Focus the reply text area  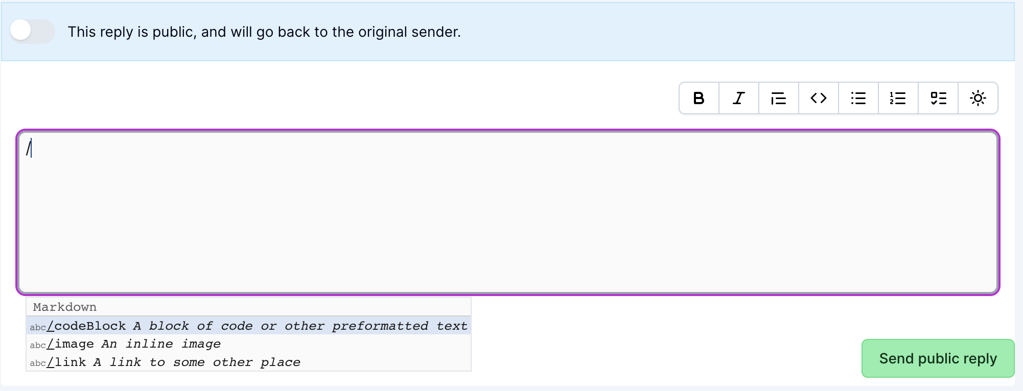(508, 212)
